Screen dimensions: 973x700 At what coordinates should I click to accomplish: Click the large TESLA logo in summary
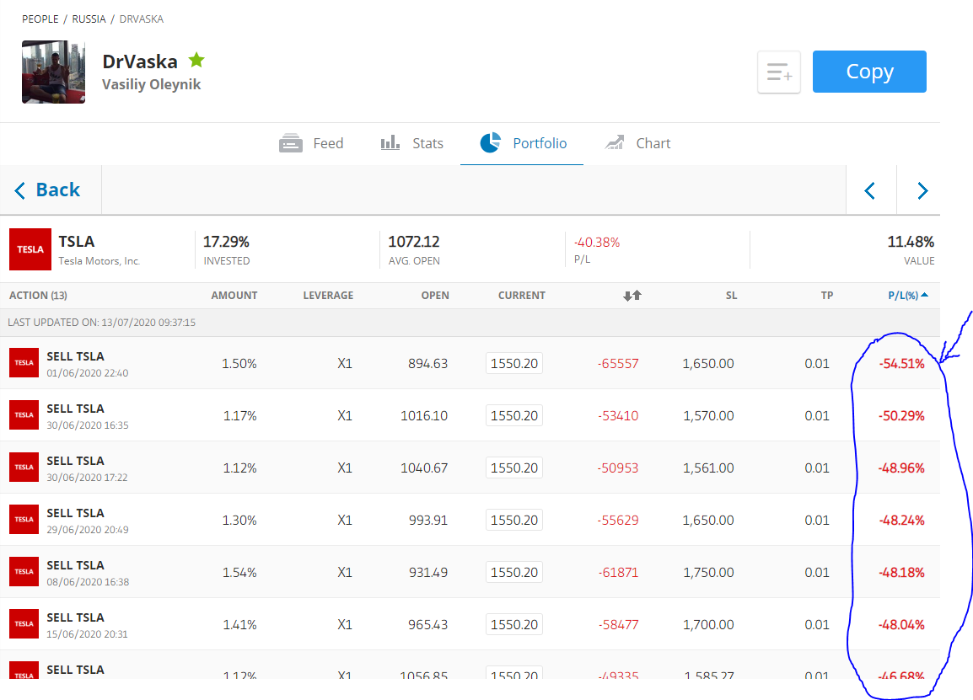[30, 249]
